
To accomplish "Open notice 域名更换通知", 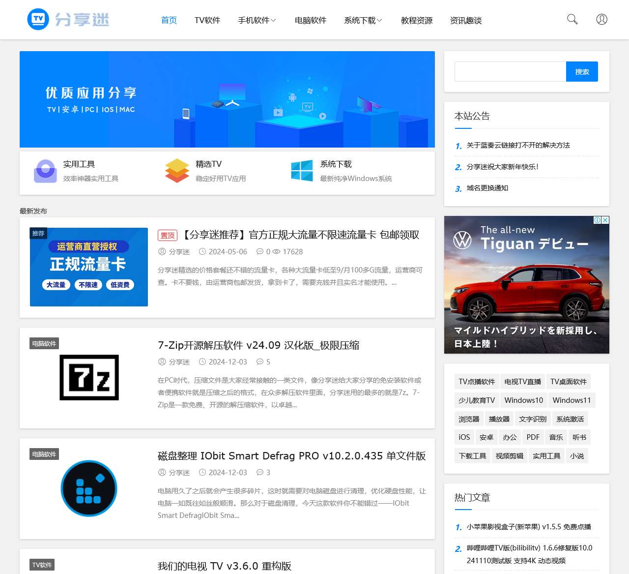I will click(487, 188).
